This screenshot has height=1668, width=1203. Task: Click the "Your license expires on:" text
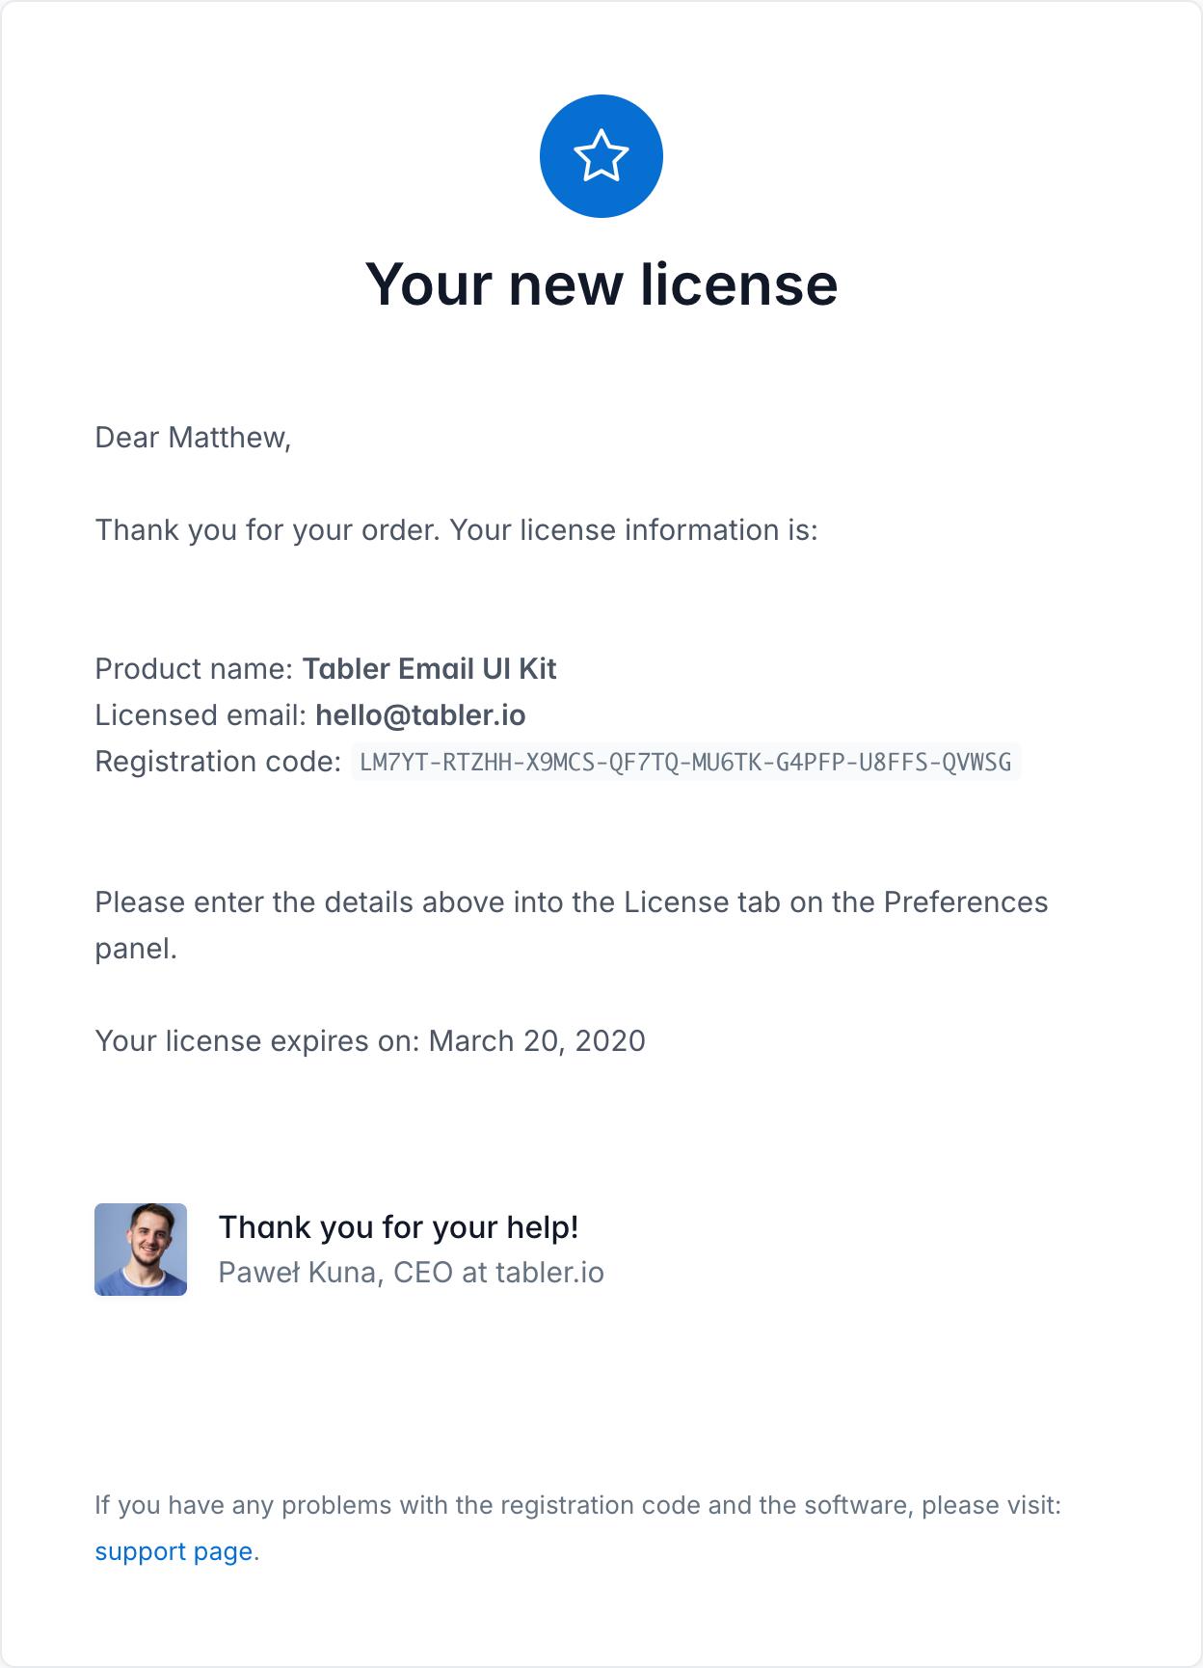pos(257,1041)
